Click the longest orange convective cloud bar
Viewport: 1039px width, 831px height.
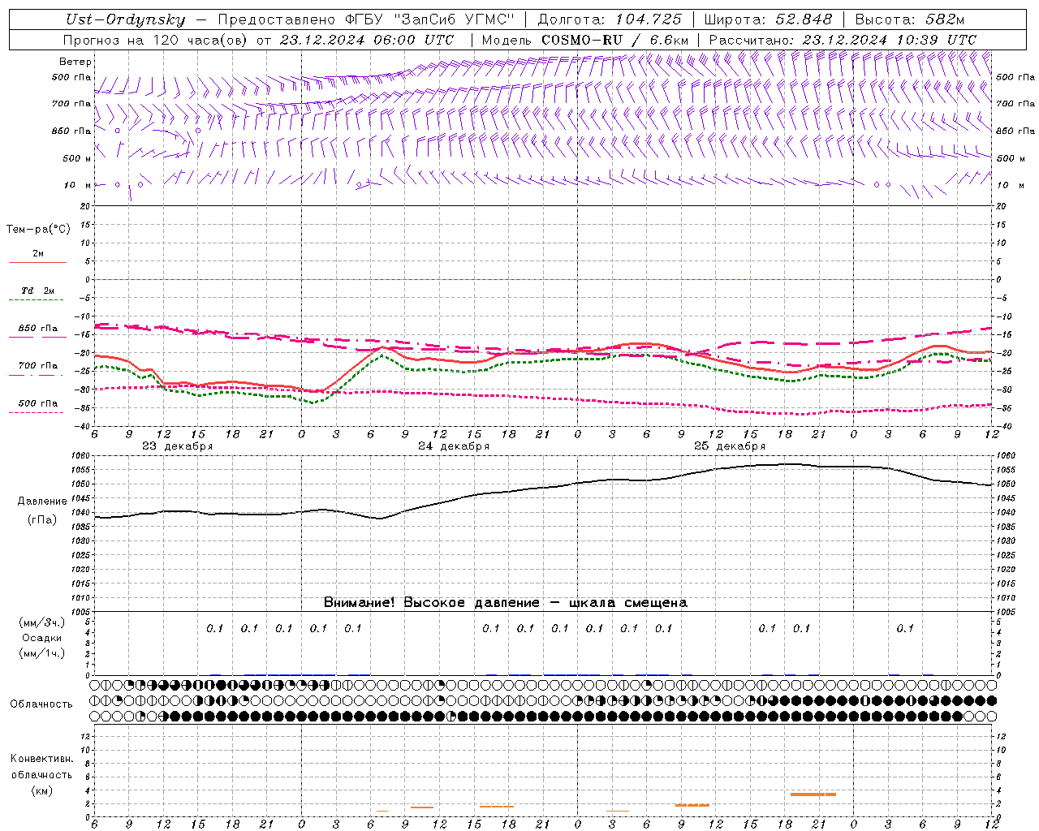[813, 794]
